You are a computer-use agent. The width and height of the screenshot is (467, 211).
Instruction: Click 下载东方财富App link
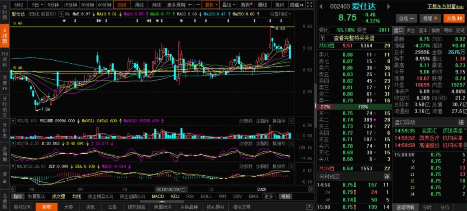(445, 6)
